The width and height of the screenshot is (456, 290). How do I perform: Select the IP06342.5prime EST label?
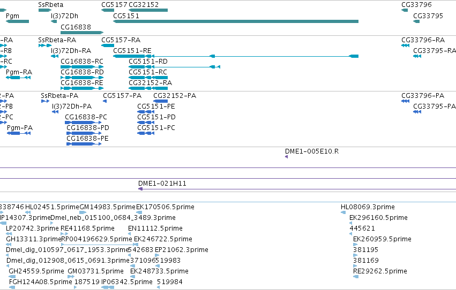coord(127,283)
